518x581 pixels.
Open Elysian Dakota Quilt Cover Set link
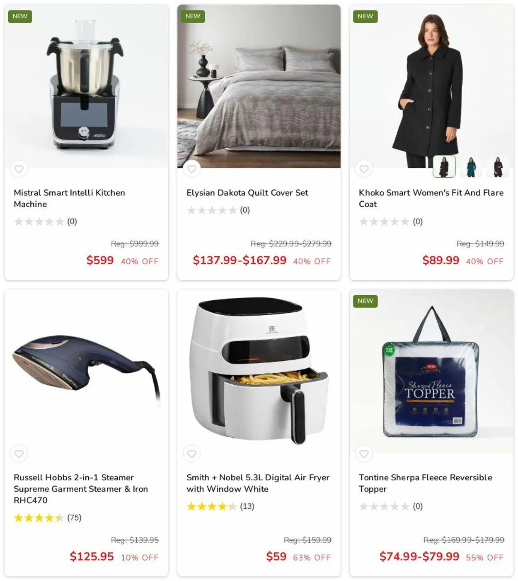point(247,193)
